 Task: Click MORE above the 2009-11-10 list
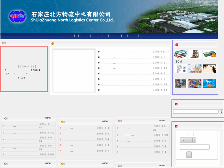48,118
